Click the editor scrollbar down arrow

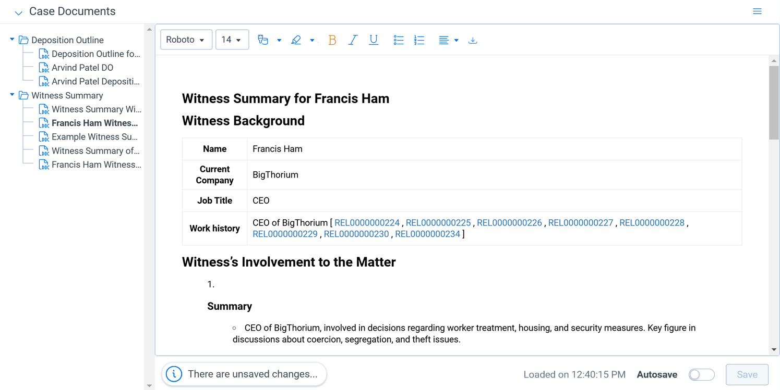click(774, 350)
